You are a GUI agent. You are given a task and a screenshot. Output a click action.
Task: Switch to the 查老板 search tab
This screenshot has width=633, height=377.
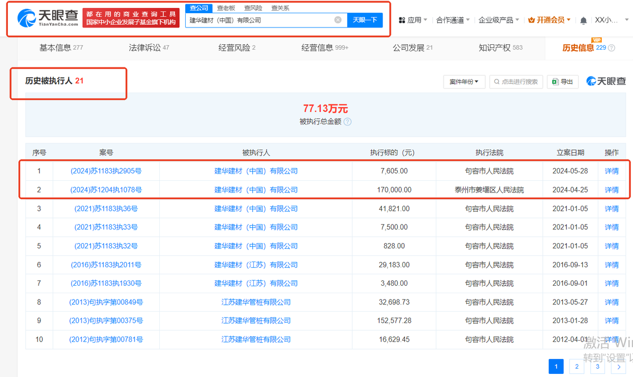226,8
